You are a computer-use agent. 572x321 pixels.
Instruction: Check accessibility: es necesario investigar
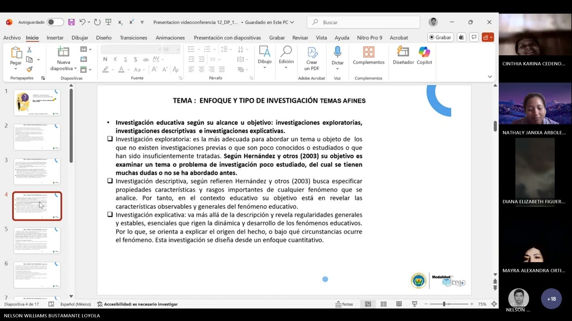[138, 304]
